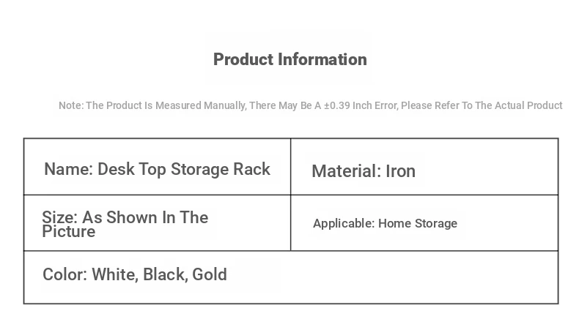Click the "Size:" label
Image resolution: width=579 pixels, height=319 pixels.
59,218
